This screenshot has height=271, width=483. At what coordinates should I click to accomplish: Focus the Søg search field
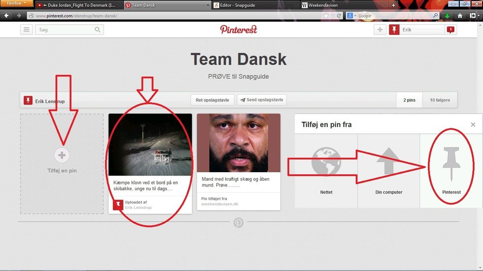tap(69, 30)
